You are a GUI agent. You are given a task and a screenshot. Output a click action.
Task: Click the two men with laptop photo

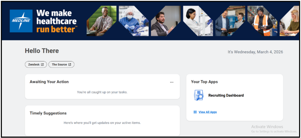coord(230,21)
